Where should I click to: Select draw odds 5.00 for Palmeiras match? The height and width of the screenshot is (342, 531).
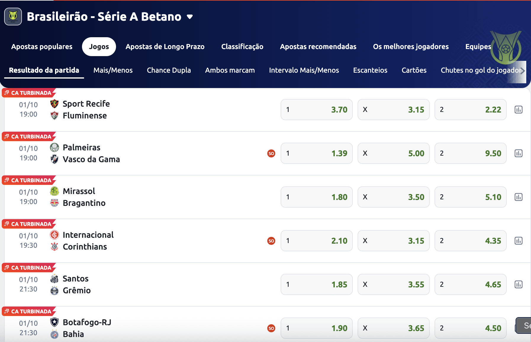(393, 153)
